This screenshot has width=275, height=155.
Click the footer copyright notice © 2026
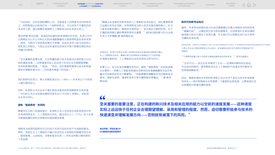coord(52,148)
